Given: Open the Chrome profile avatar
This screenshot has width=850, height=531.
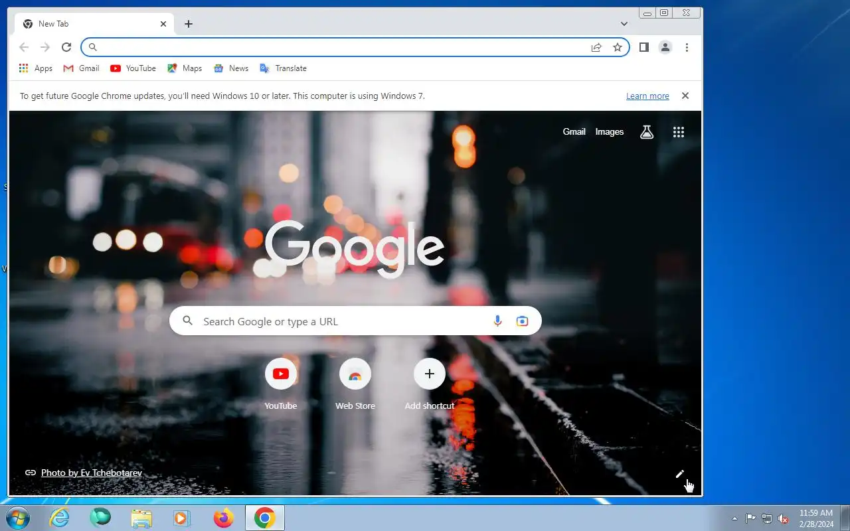Looking at the screenshot, I should (x=665, y=47).
